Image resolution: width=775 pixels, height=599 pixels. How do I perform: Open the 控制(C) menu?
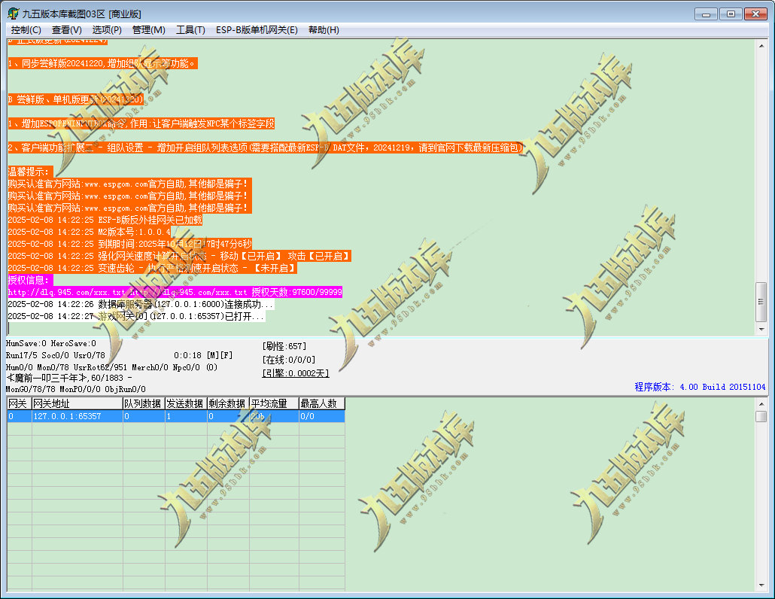click(26, 30)
